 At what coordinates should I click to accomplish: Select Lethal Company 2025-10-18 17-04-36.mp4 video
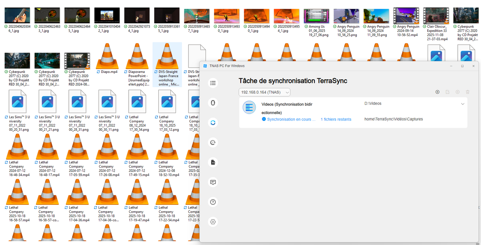(77, 200)
